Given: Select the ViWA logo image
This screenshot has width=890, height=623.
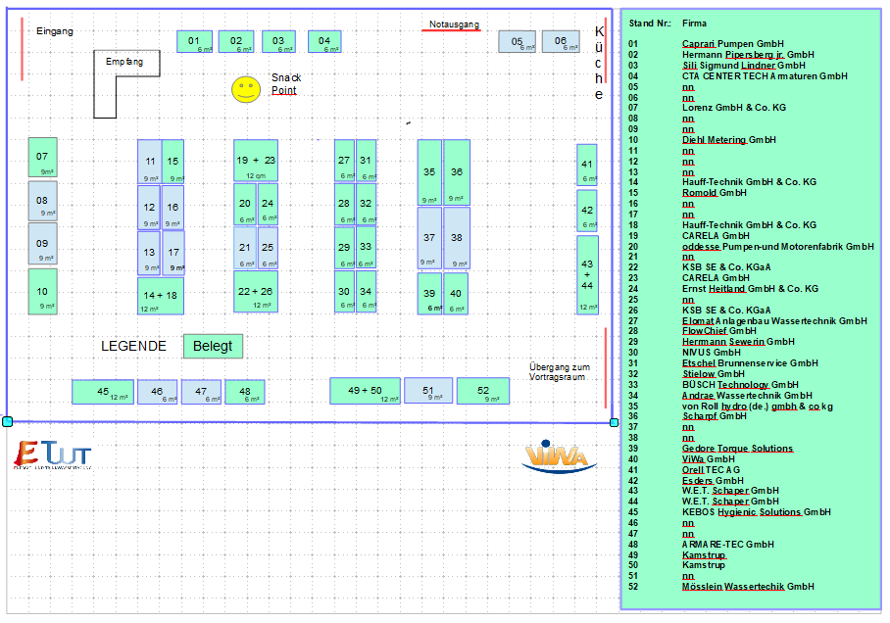Looking at the screenshot, I should pyautogui.click(x=559, y=456).
